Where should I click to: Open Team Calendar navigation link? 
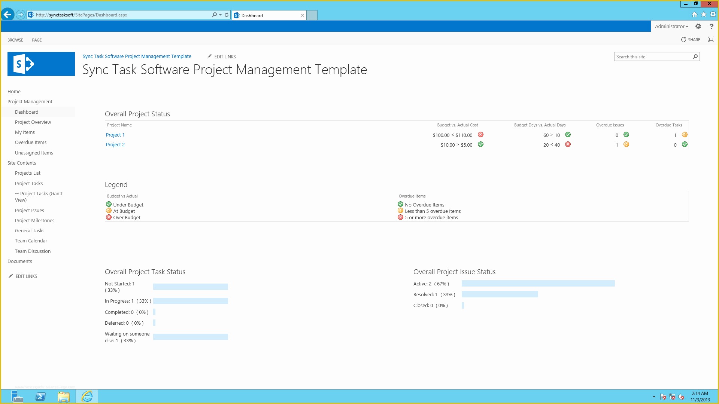(31, 241)
